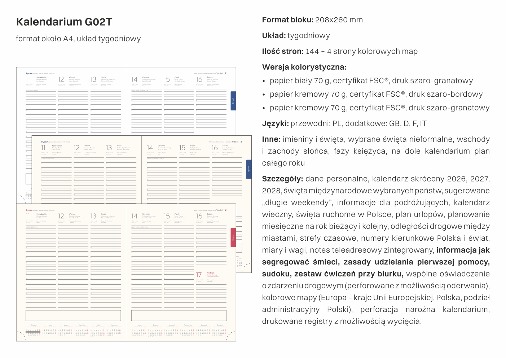Open the white paper calendar spread preview

point(126,101)
